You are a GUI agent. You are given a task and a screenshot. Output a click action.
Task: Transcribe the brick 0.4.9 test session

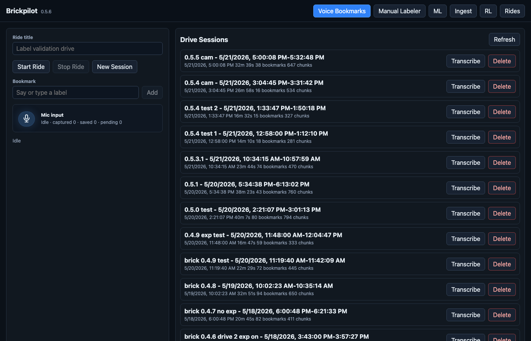tap(466, 264)
